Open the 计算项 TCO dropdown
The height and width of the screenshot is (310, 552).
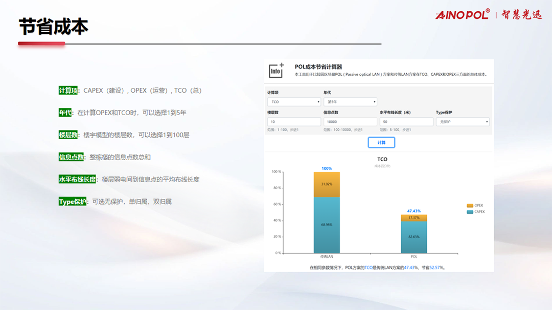[294, 102]
